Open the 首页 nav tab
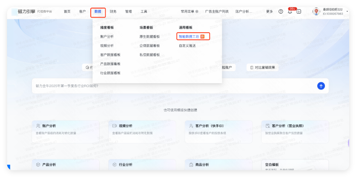The height and width of the screenshot is (177, 356). [67, 11]
